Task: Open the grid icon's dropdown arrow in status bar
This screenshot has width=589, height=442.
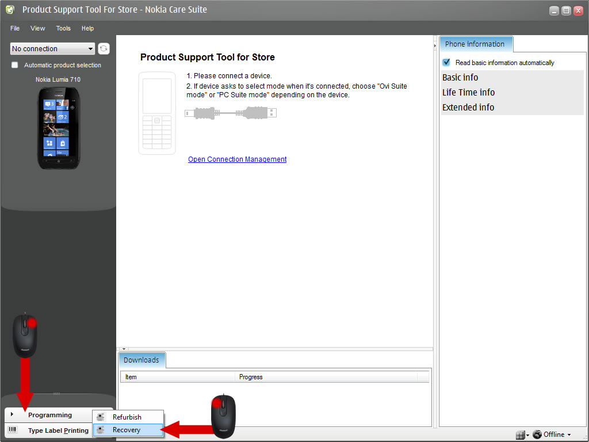Action: [x=527, y=435]
